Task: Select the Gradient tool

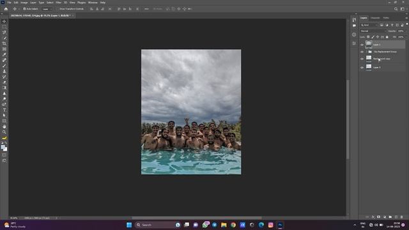Action: [x=4, y=88]
